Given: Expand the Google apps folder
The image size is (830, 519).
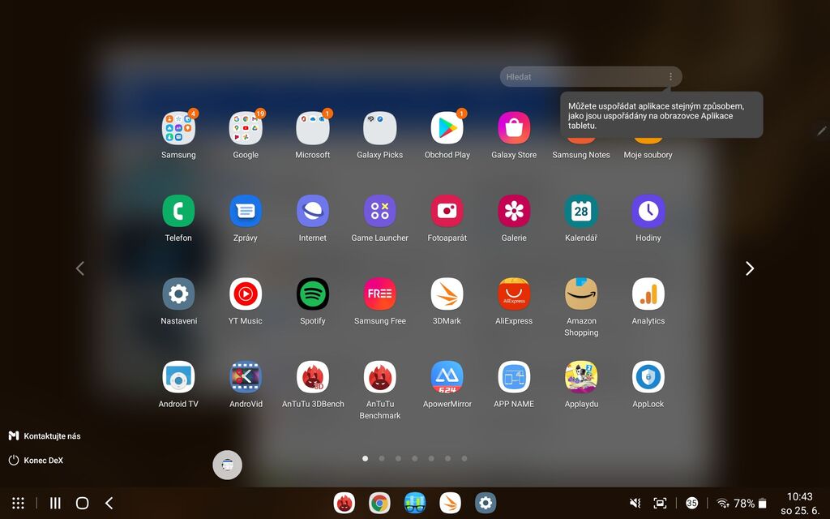Looking at the screenshot, I should (246, 127).
